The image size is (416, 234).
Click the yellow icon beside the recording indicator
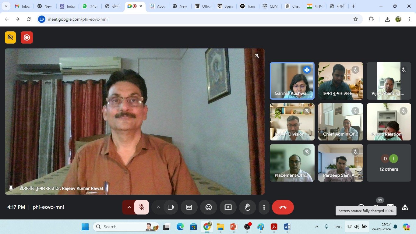tap(10, 37)
